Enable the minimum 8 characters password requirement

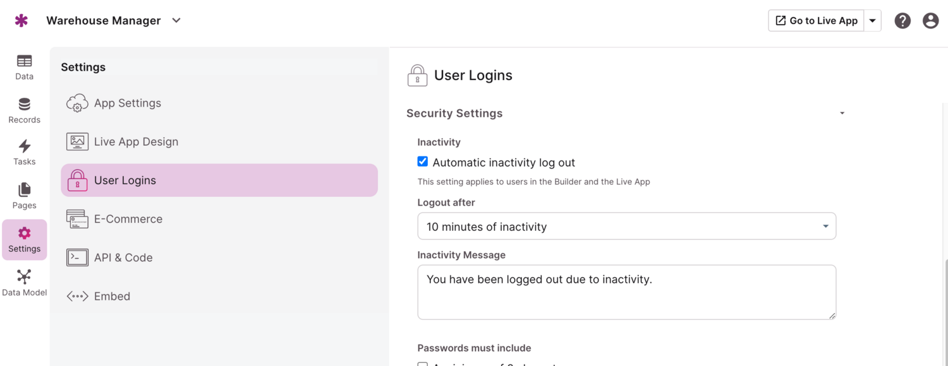pyautogui.click(x=422, y=365)
